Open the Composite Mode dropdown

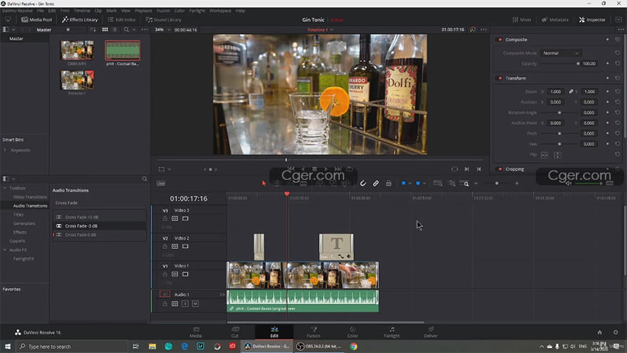[561, 53]
